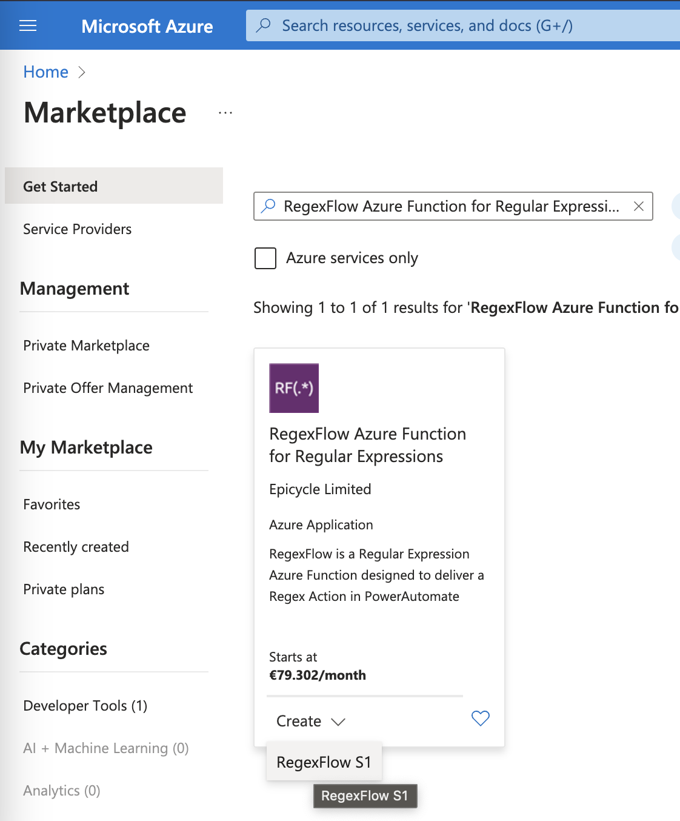
Task: Click the RegexFlow purple logo thumbnail
Action: pyautogui.click(x=294, y=388)
